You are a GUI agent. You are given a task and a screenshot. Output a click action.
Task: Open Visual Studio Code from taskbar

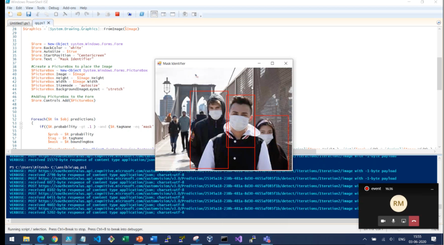click(97, 239)
